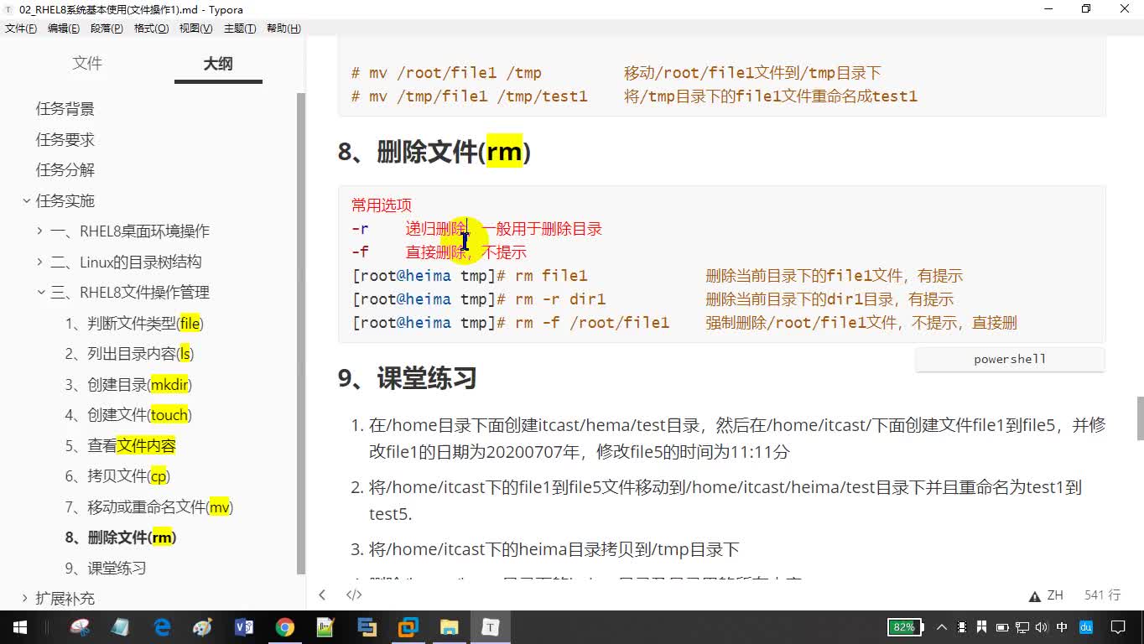Hide the sidebar with the back arrow icon

322,595
